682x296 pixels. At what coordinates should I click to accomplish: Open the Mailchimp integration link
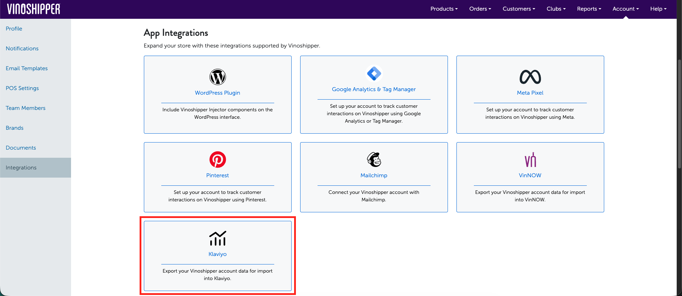coord(374,175)
